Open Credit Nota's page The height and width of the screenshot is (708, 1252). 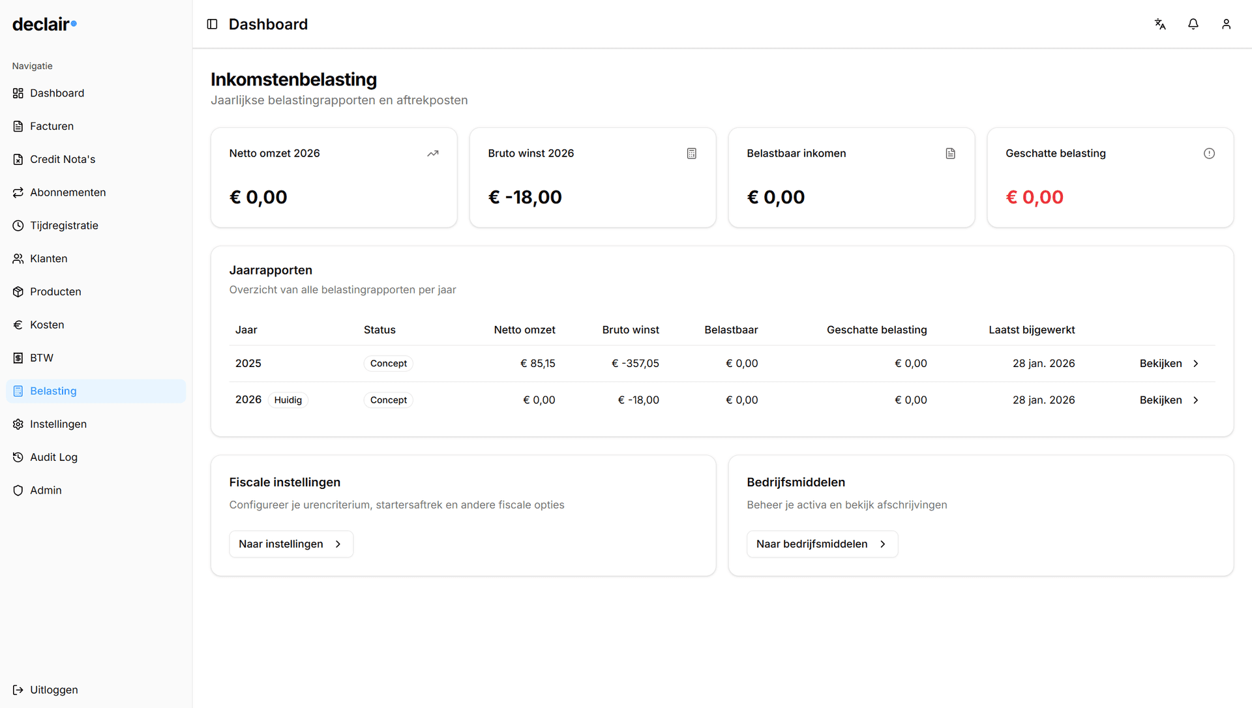pos(96,160)
